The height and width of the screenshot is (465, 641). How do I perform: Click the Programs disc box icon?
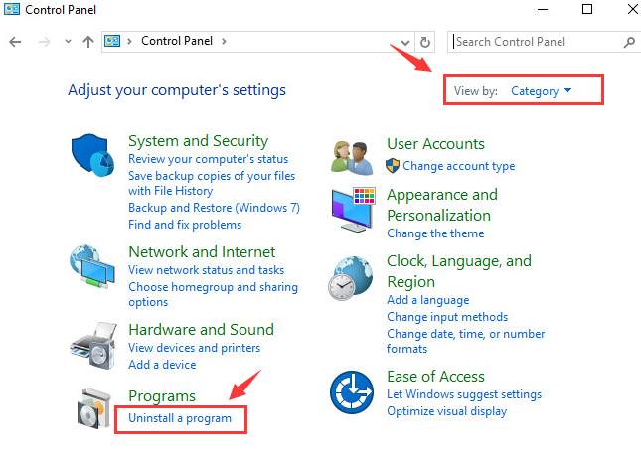(x=94, y=408)
